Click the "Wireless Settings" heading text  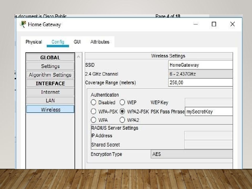[168, 56]
